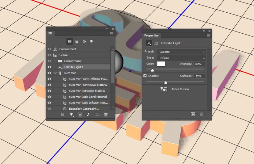Click the render icon in Properties panel footer
Screen dimensions: 254x164
click(193, 114)
